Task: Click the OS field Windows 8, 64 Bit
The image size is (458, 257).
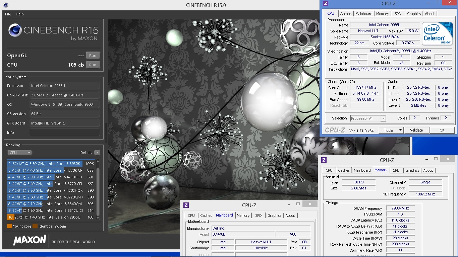Action: (x=65, y=104)
